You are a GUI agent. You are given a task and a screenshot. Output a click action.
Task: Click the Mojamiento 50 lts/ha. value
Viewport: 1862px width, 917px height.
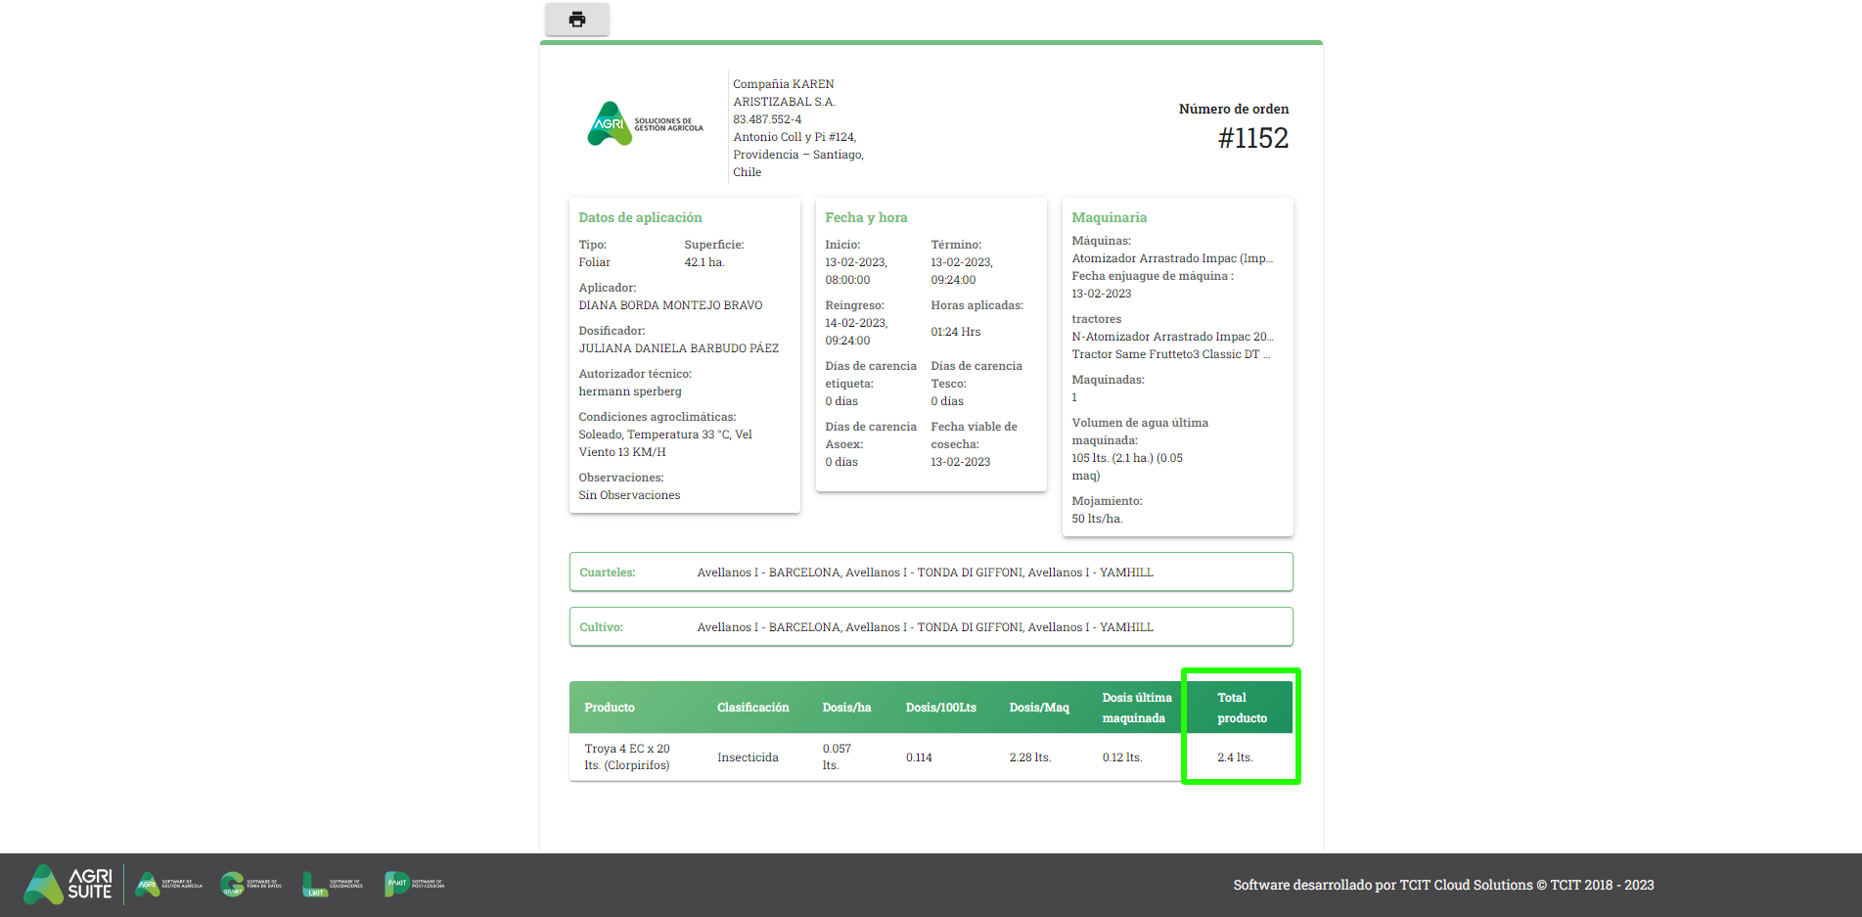[1097, 519]
